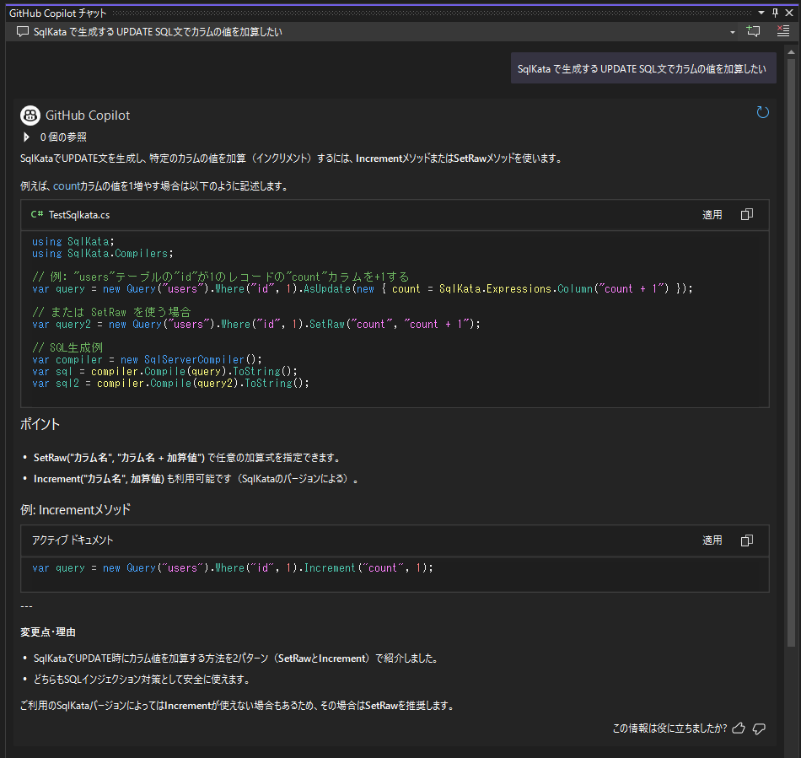This screenshot has width=801, height=758.
Task: Click the chat bubble icon in thread header
Action: [23, 32]
